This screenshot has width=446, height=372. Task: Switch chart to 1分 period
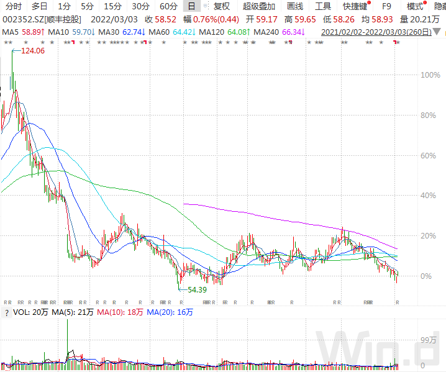tap(64, 6)
